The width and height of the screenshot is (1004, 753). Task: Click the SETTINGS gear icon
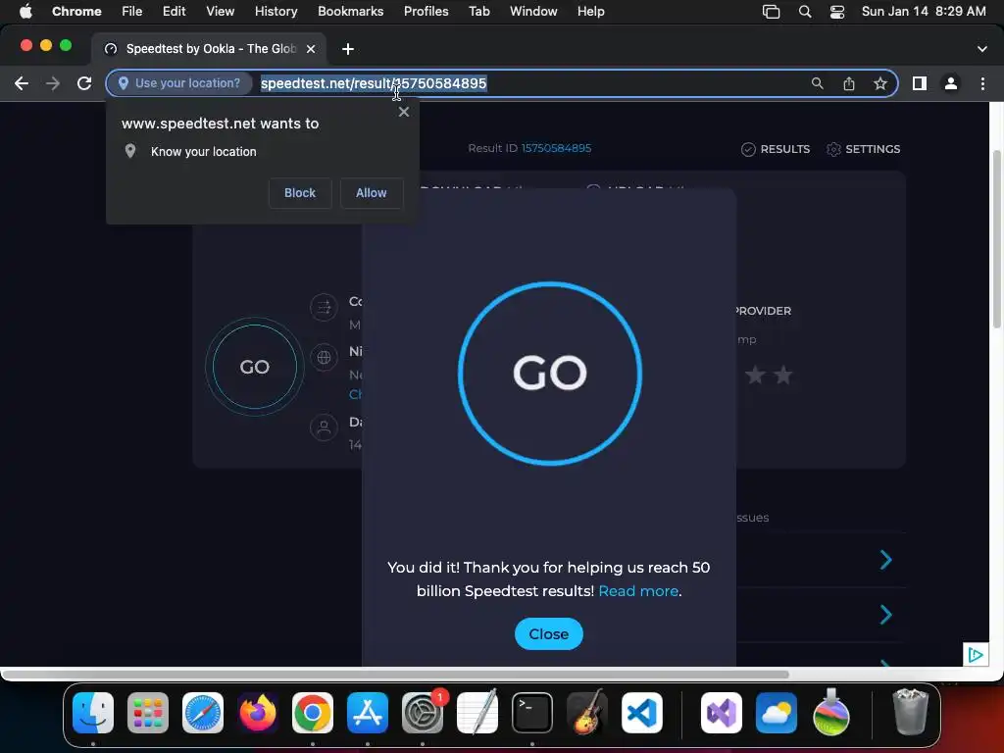pos(833,149)
